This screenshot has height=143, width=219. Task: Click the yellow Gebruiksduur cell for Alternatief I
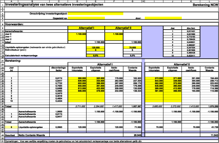(96, 50)
